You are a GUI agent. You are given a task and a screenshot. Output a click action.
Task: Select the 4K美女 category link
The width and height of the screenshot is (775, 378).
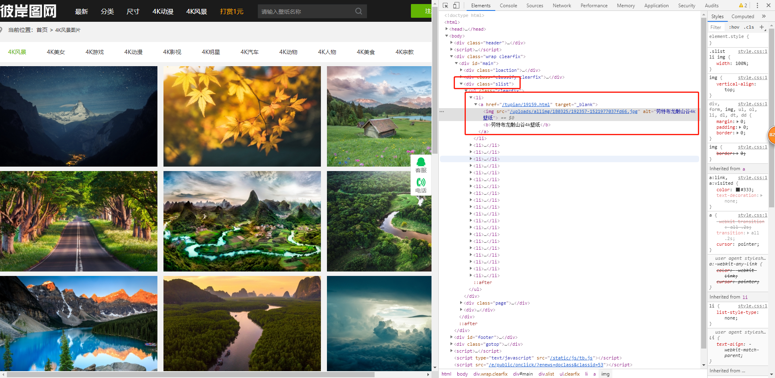56,52
